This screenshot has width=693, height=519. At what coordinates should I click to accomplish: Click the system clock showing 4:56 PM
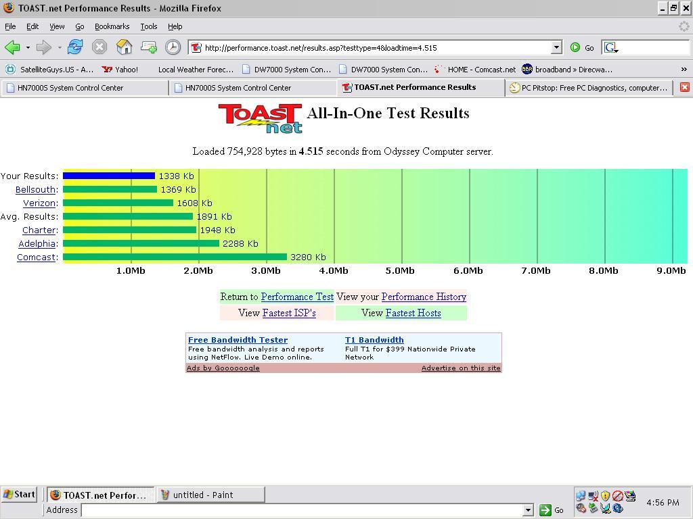pyautogui.click(x=663, y=502)
